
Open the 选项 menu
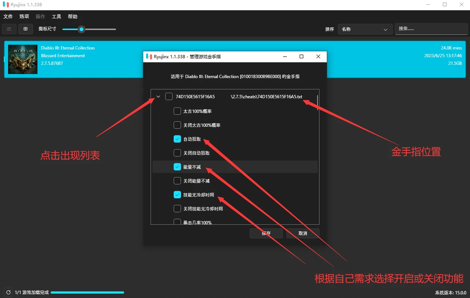[x=24, y=17]
